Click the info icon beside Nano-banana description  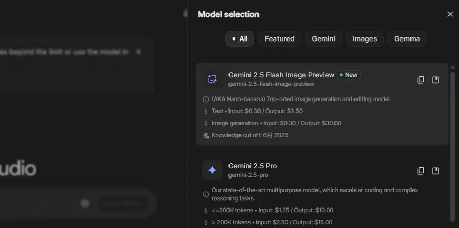click(206, 100)
